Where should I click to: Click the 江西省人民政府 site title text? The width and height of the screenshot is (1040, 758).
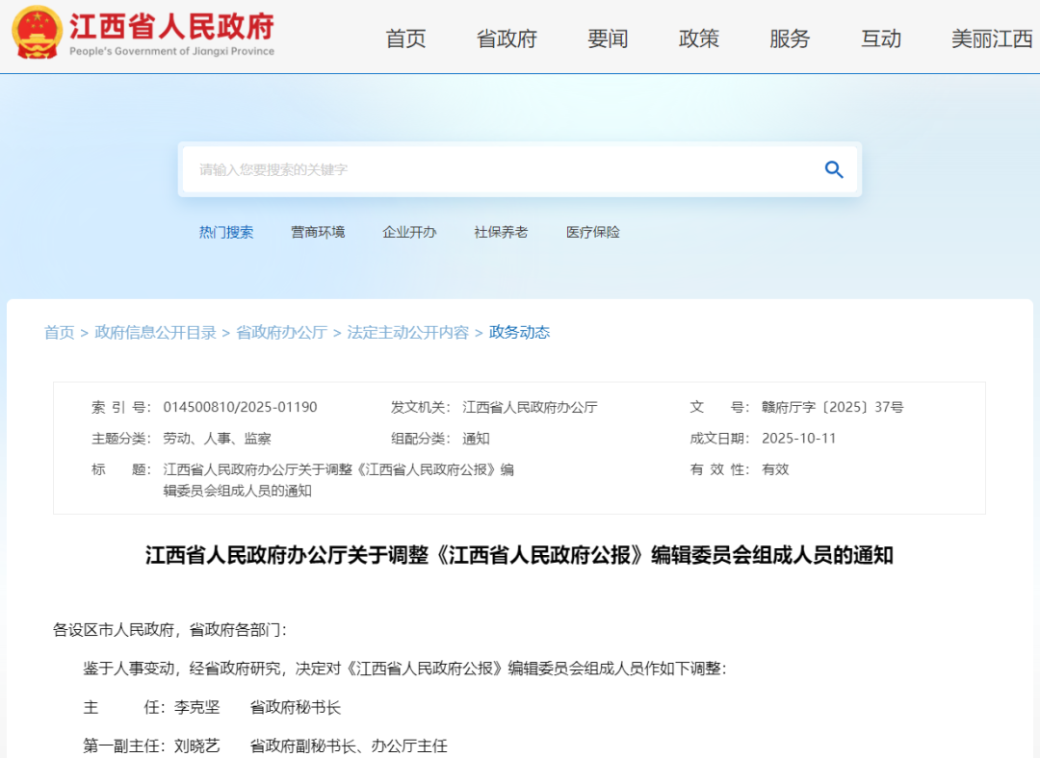pyautogui.click(x=171, y=27)
